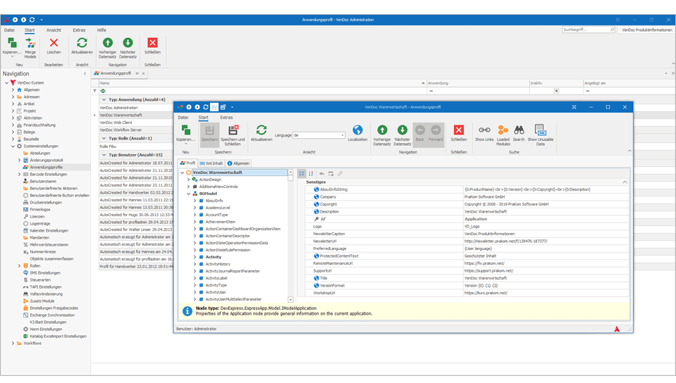Collapse the Sonstiges property group
676x383 pixels.
(x=625, y=182)
